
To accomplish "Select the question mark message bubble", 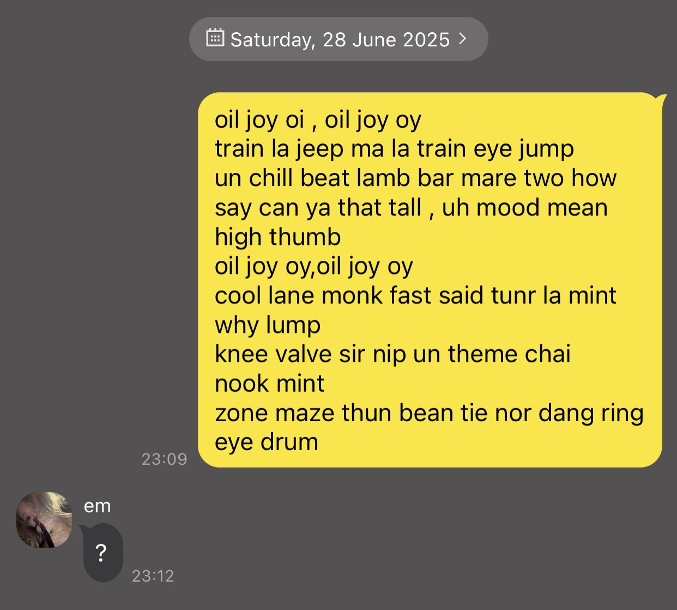I will (x=102, y=553).
